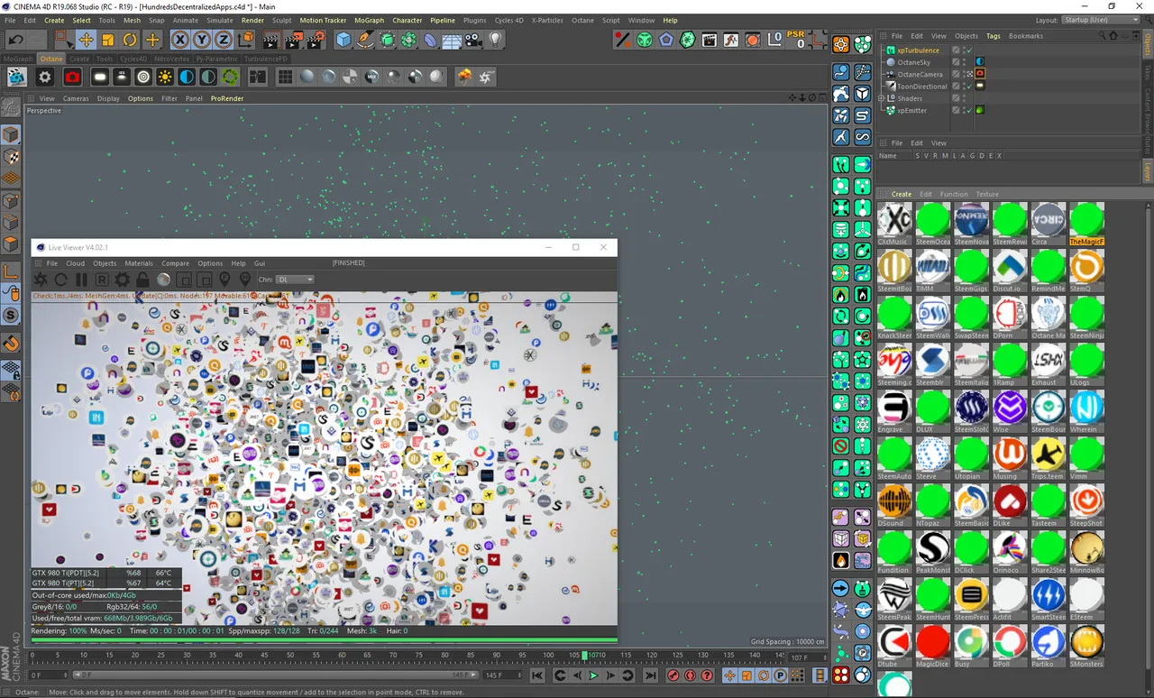Image resolution: width=1154 pixels, height=698 pixels.
Task: Open viewport Display menu
Action: tap(108, 98)
